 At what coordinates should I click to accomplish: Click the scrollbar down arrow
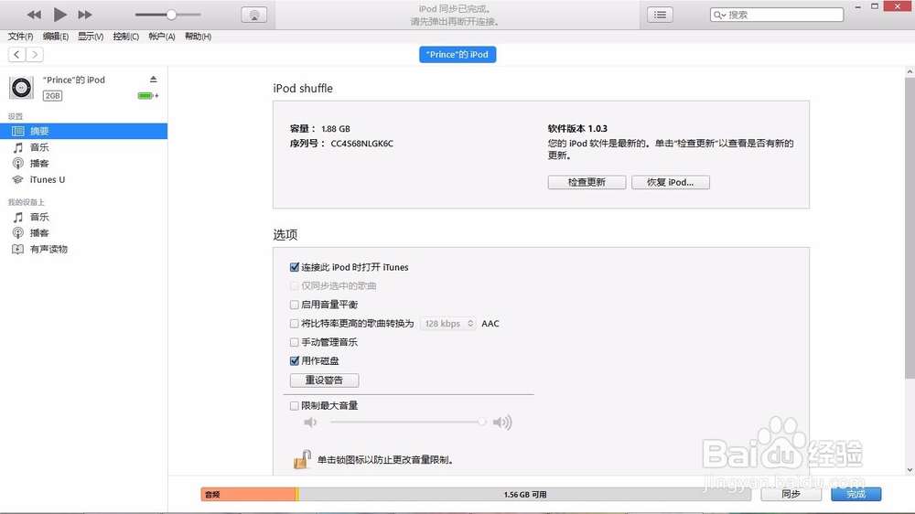[x=910, y=470]
